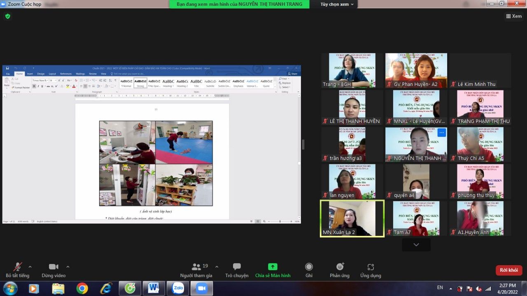Click the Windows Start button

(x=10, y=289)
